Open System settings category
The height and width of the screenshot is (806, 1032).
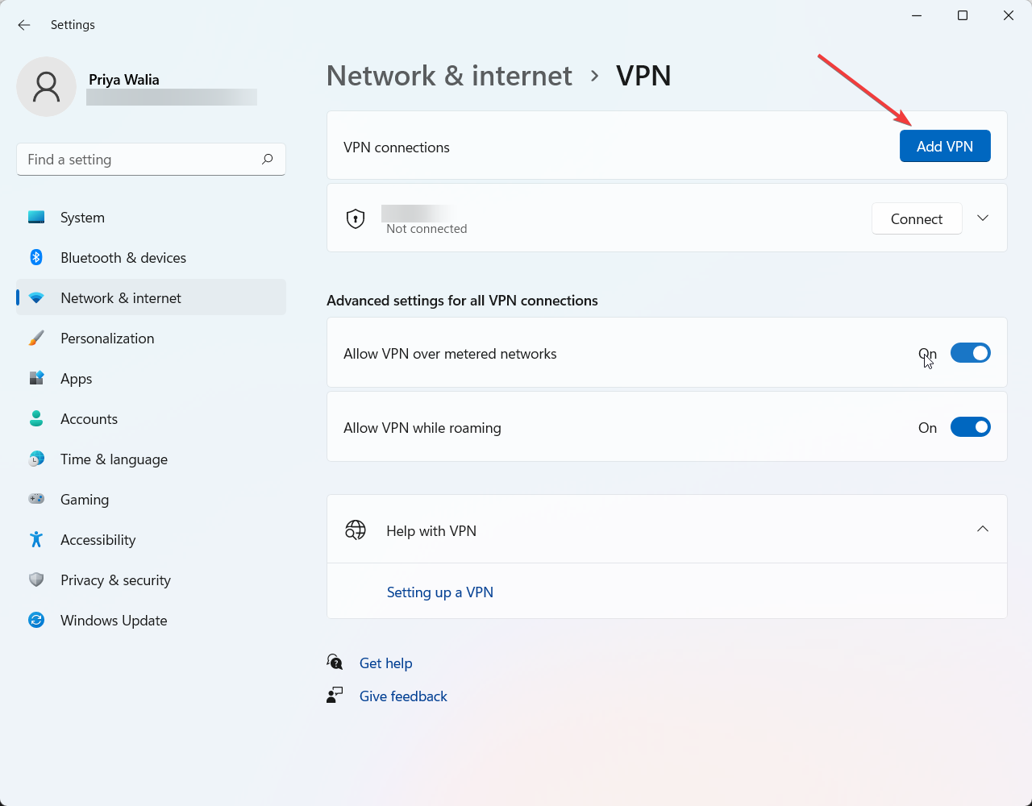(151, 217)
